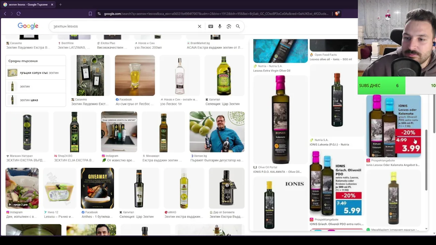Clear the search query with the X icon
This screenshot has width=436, height=245.
point(200,26)
